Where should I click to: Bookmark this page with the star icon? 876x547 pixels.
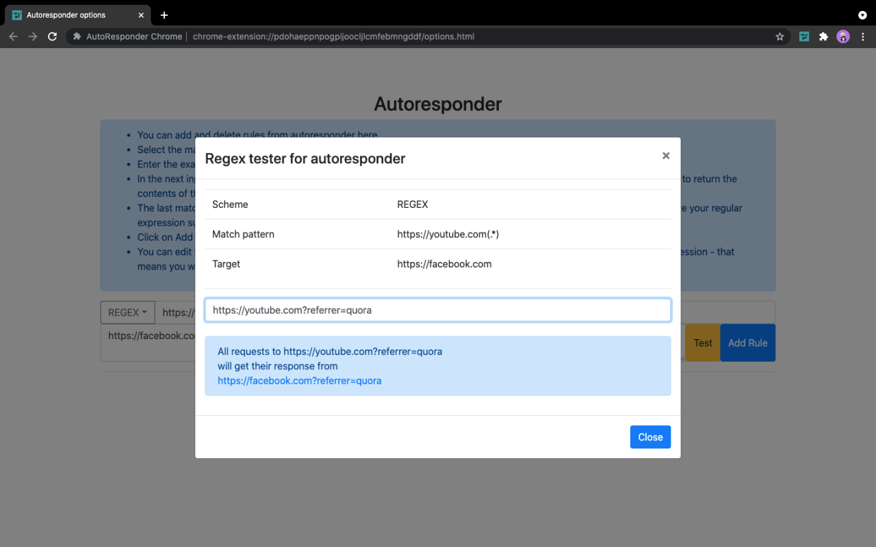780,37
